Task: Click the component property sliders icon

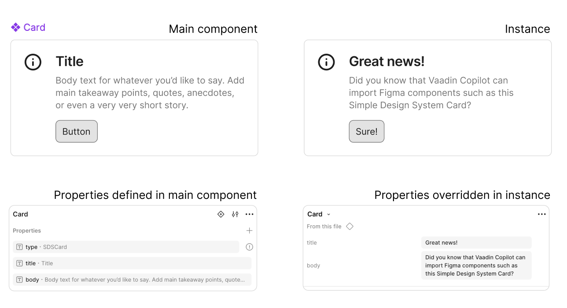Action: (x=235, y=214)
